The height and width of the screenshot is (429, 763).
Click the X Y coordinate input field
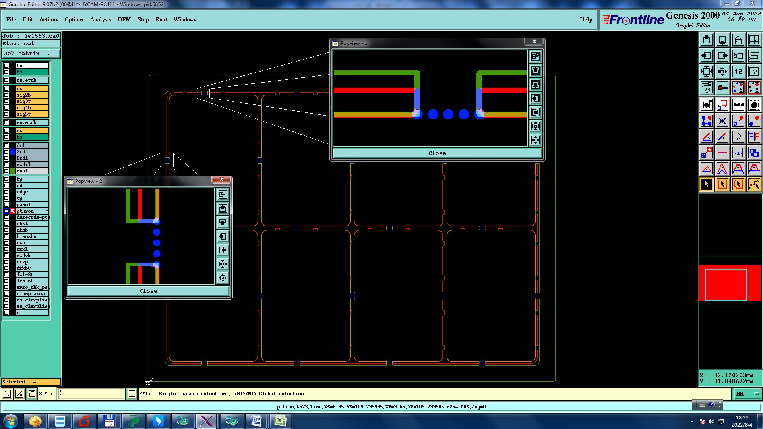click(x=91, y=394)
